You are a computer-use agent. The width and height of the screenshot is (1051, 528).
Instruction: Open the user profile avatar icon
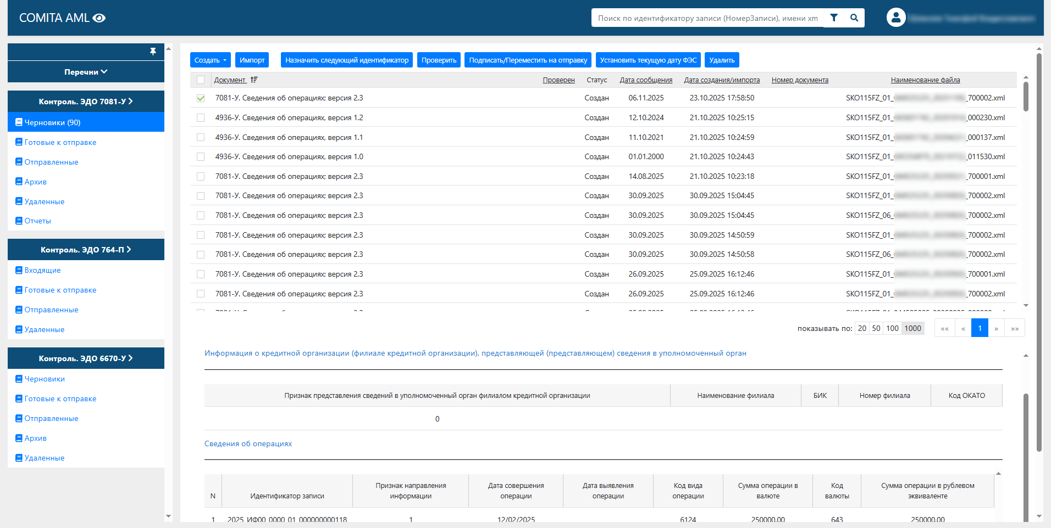[895, 18]
